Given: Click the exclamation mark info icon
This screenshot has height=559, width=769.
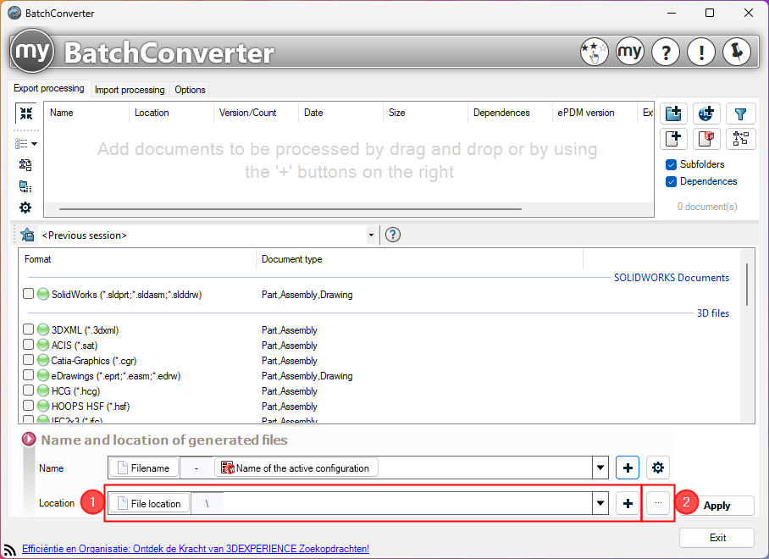Looking at the screenshot, I should (701, 52).
